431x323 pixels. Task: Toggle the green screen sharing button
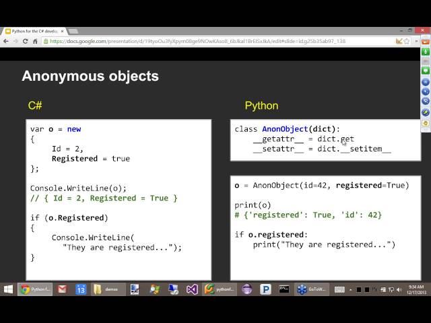click(x=426, y=71)
